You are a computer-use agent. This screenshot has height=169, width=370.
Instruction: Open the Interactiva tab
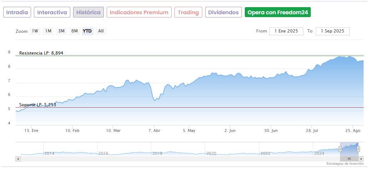pyautogui.click(x=52, y=12)
